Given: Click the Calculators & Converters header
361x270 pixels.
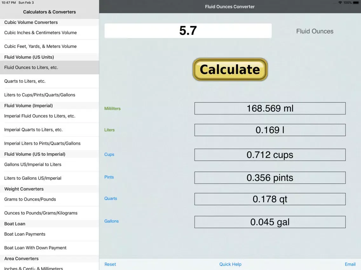Looking at the screenshot, I should click(50, 12).
